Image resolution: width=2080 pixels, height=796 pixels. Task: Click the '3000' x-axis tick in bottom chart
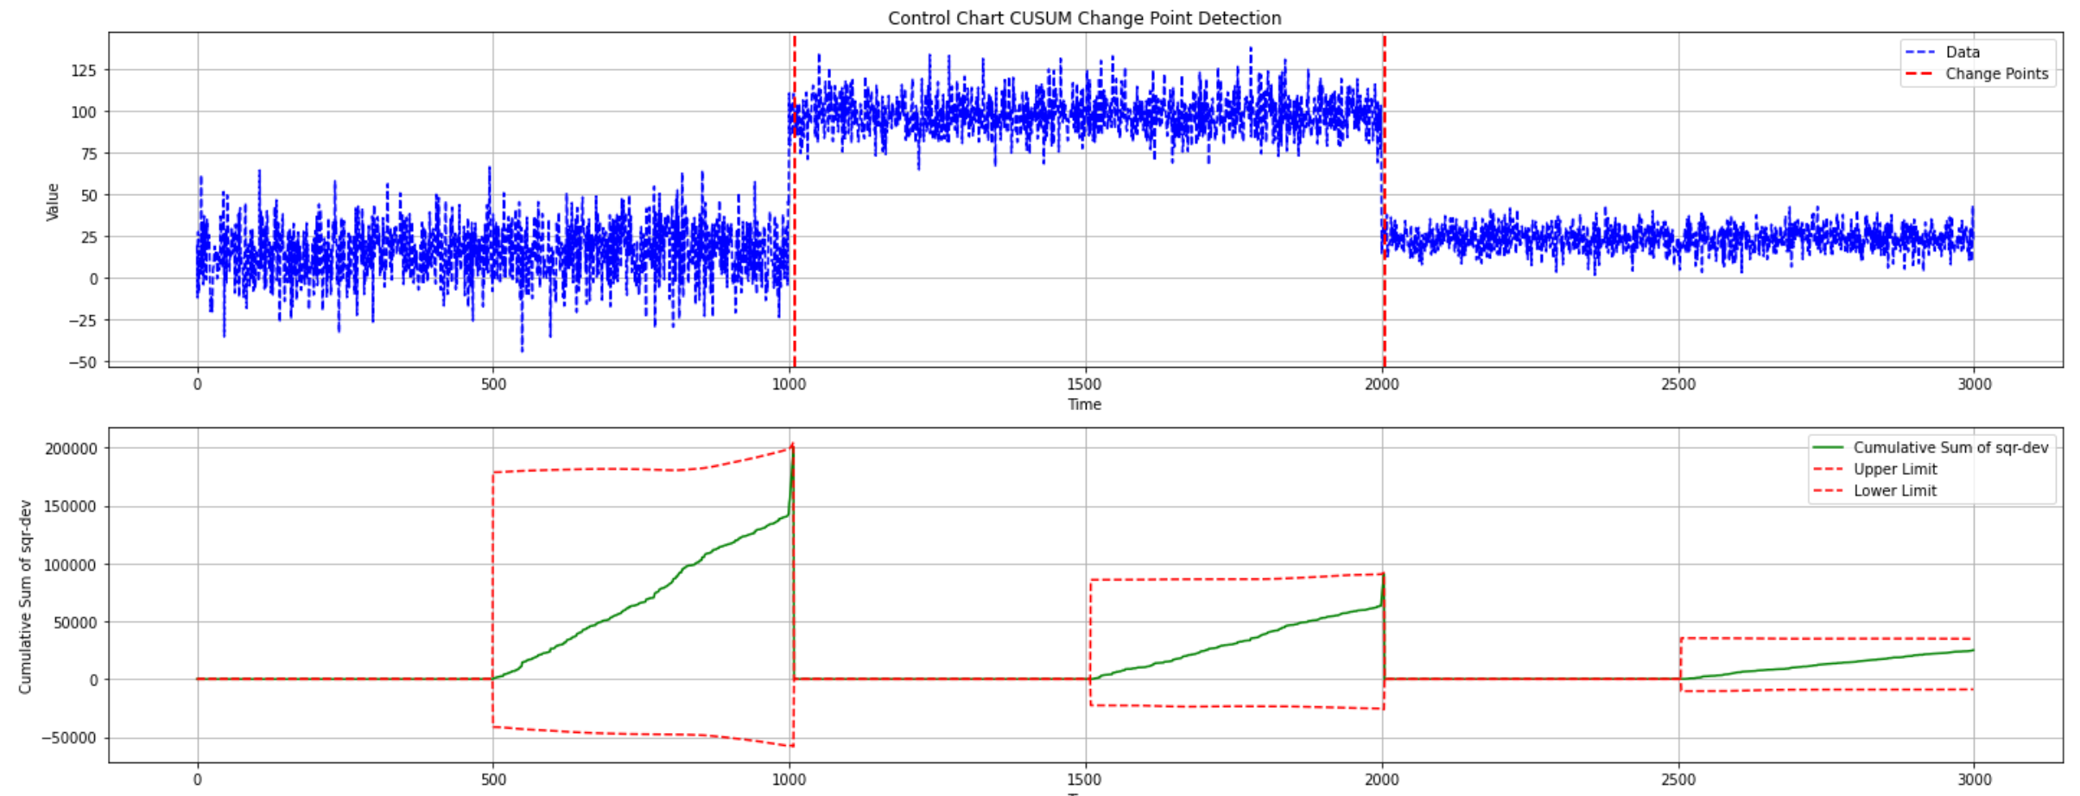coord(1974,780)
